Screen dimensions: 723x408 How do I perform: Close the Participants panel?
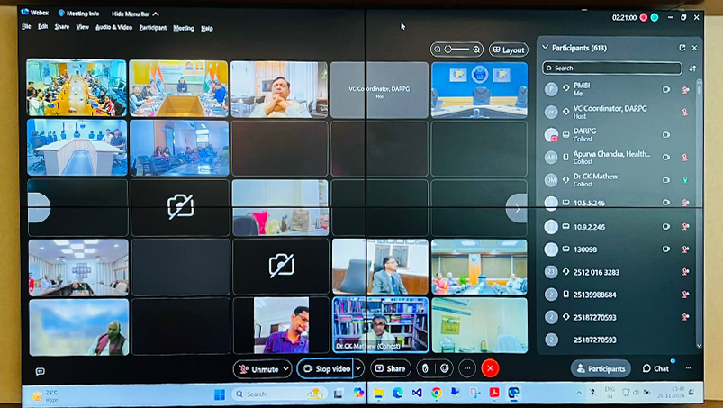694,48
